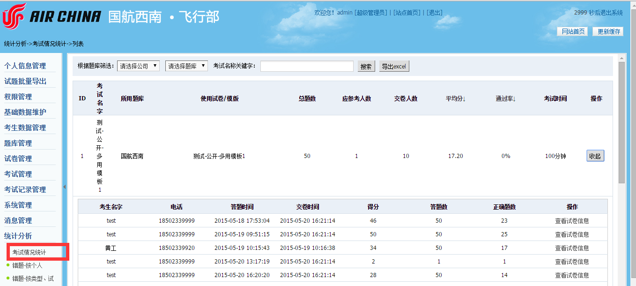Select 考试情况统计 submenu item

click(x=29, y=252)
